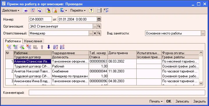This screenshot has width=209, height=106.
Task: Click the magnifier open button for Организация
Action: coord(99,26)
